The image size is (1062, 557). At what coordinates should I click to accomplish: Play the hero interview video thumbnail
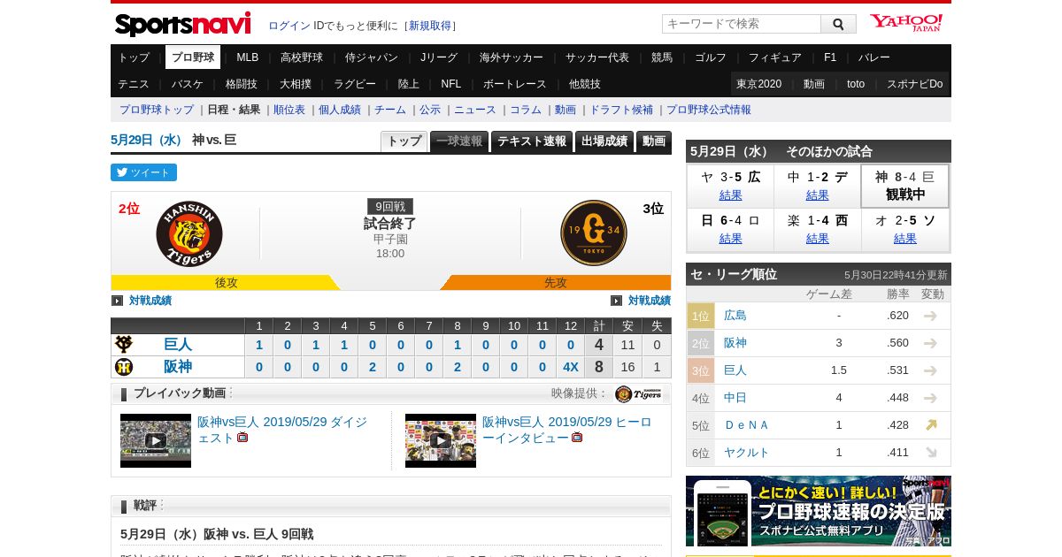click(x=441, y=440)
